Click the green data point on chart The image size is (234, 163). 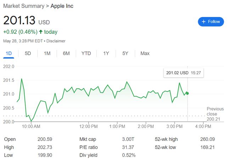(x=187, y=93)
